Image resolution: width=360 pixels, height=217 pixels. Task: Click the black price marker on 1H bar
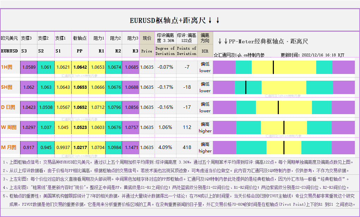(x=273, y=67)
